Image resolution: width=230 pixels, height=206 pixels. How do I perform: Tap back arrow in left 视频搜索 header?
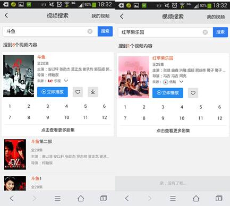click(x=6, y=15)
